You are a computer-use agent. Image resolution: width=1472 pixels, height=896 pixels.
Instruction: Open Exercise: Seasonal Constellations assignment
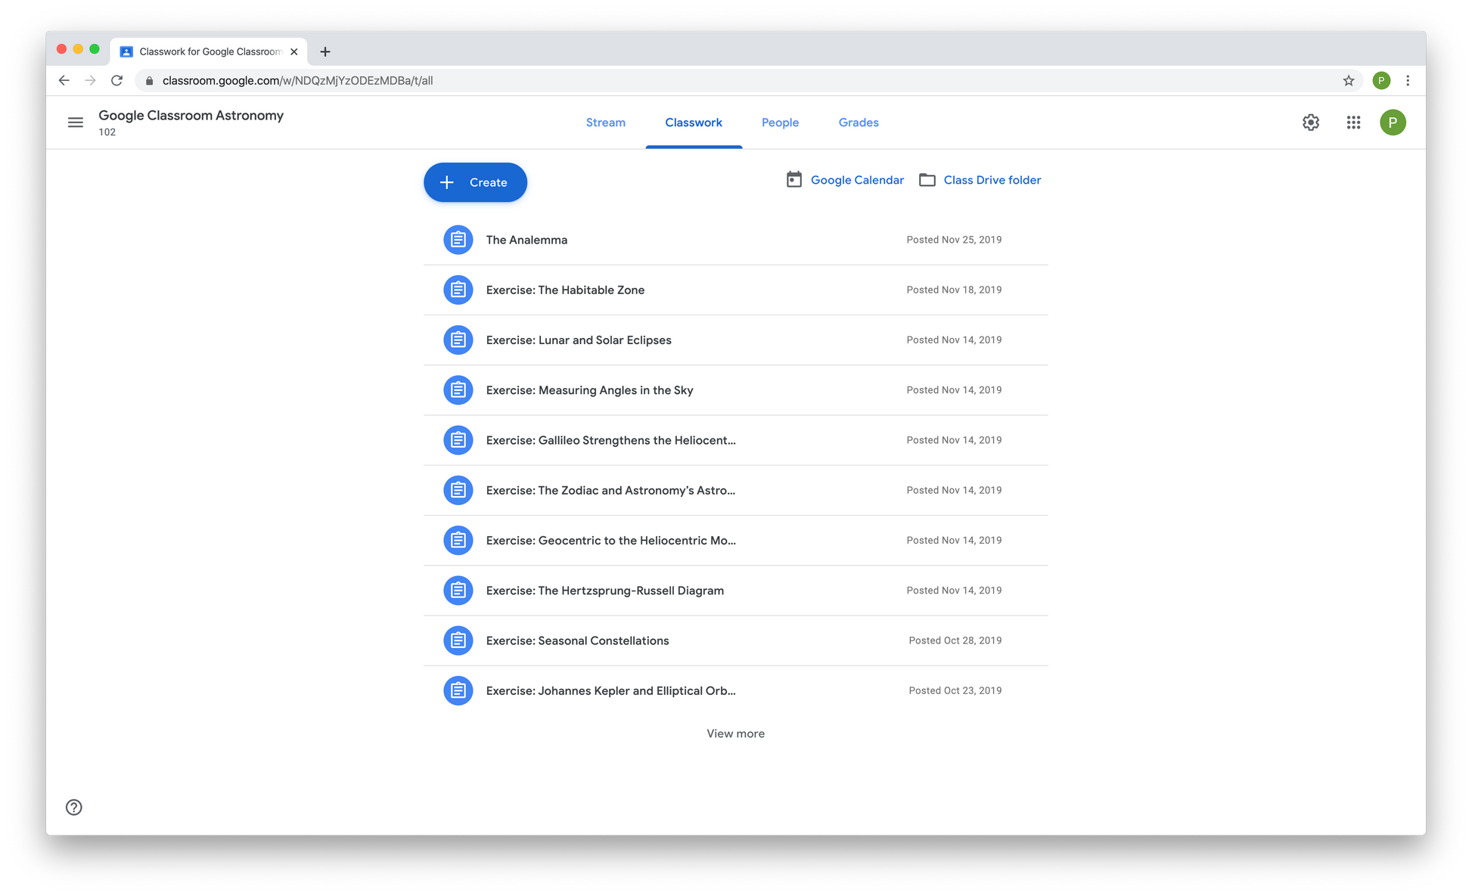[577, 640]
